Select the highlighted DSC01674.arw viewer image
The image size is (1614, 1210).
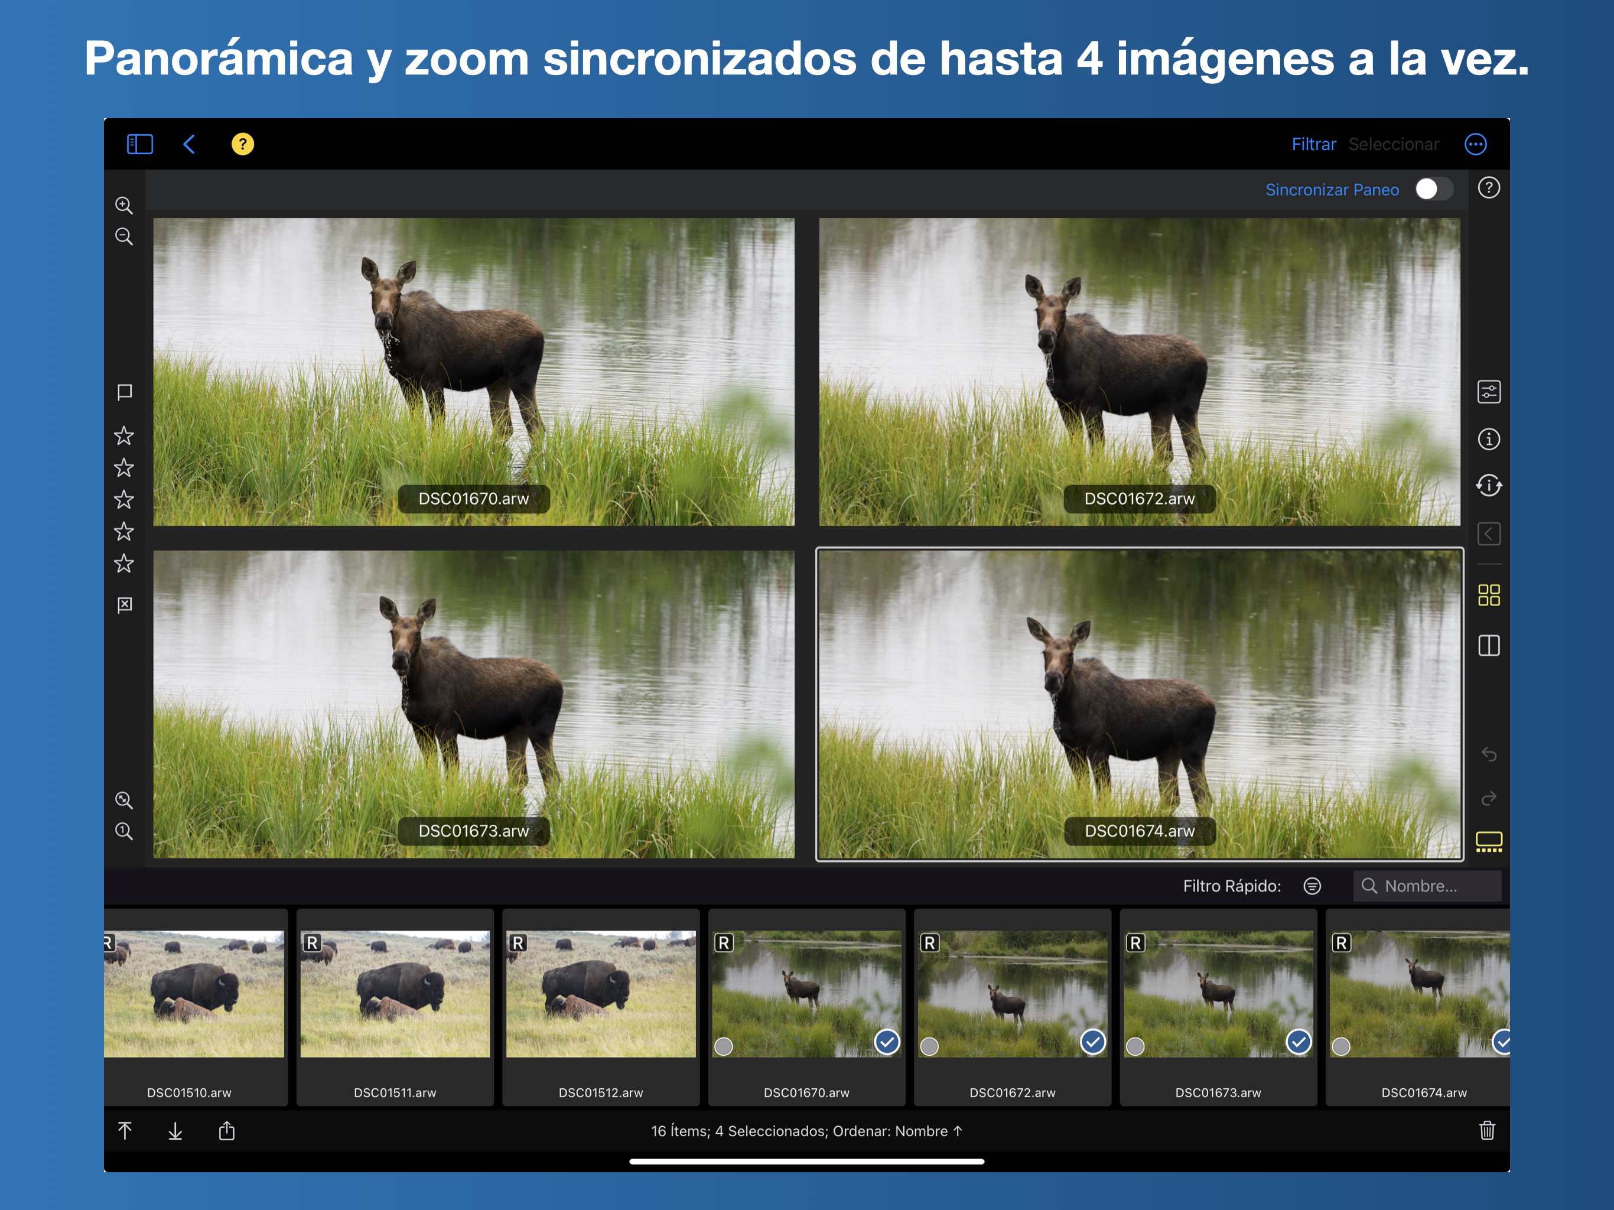[1139, 704]
